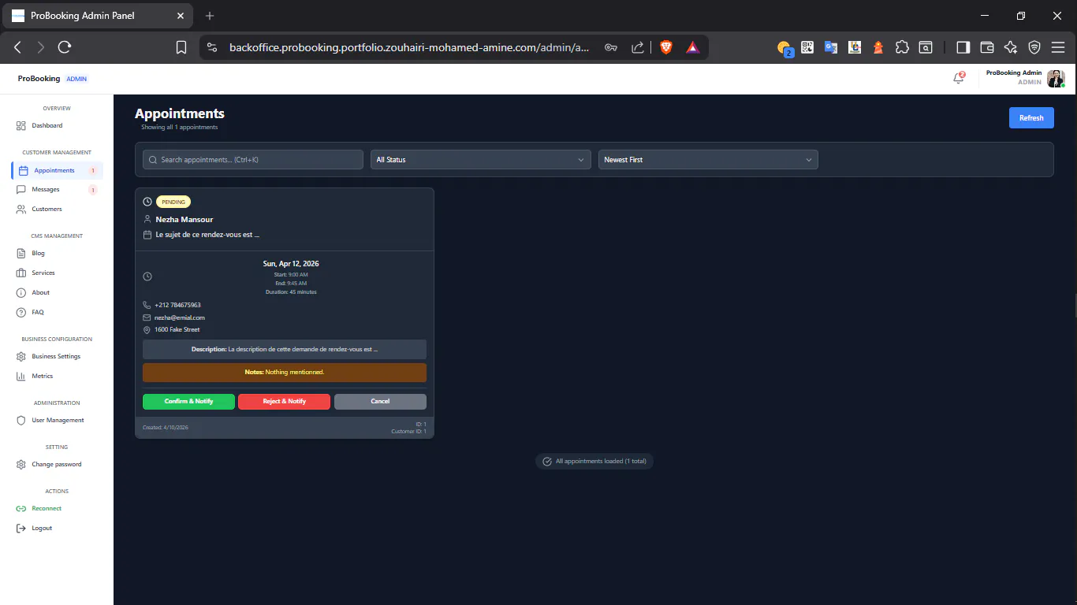Screen dimensions: 1077x605
Task: Click the password key icon in address bar
Action: point(611,47)
